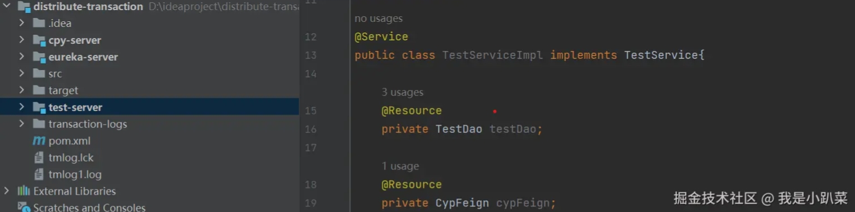Click the tmlog1.log file icon

point(39,174)
